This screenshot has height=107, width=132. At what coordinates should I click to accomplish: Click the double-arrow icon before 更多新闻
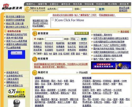coord(119,31)
